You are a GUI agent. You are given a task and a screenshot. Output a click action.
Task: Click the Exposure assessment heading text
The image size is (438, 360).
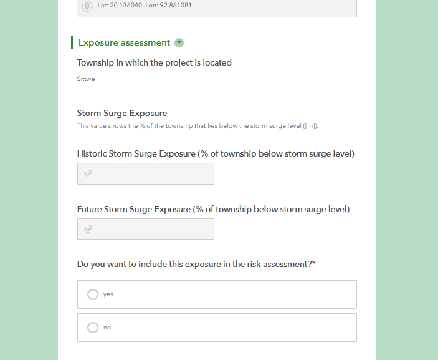click(124, 42)
